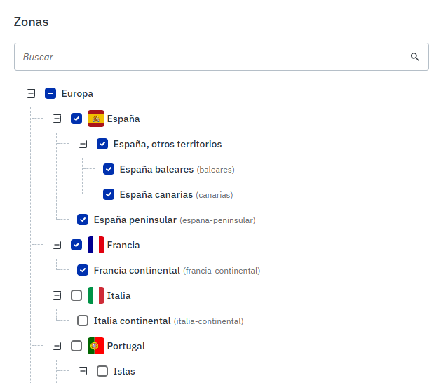Collapse the Europa tree node

click(x=31, y=93)
